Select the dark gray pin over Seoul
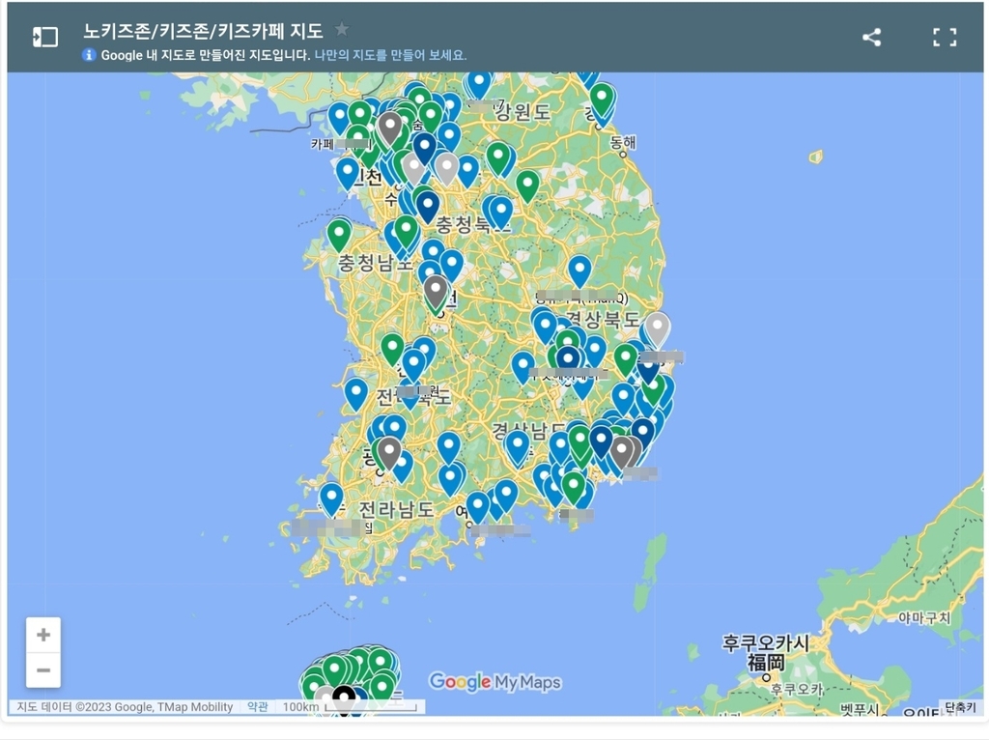Screen dimensions: 989x740 click(390, 128)
